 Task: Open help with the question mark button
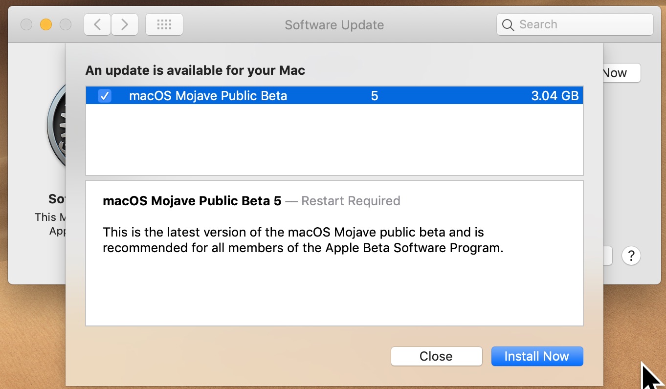[631, 256]
